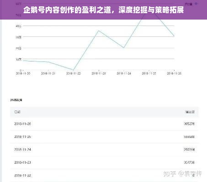Click the table date cell 2018-11-26
The height and width of the screenshot is (182, 207).
click(x=22, y=124)
